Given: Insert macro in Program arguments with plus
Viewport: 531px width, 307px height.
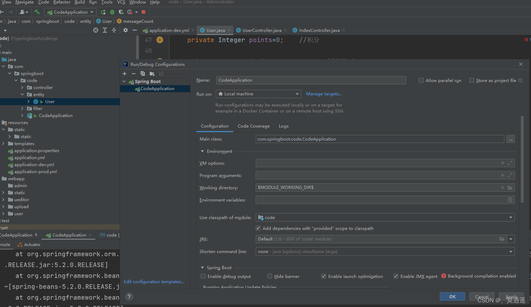Looking at the screenshot, I should (503, 175).
